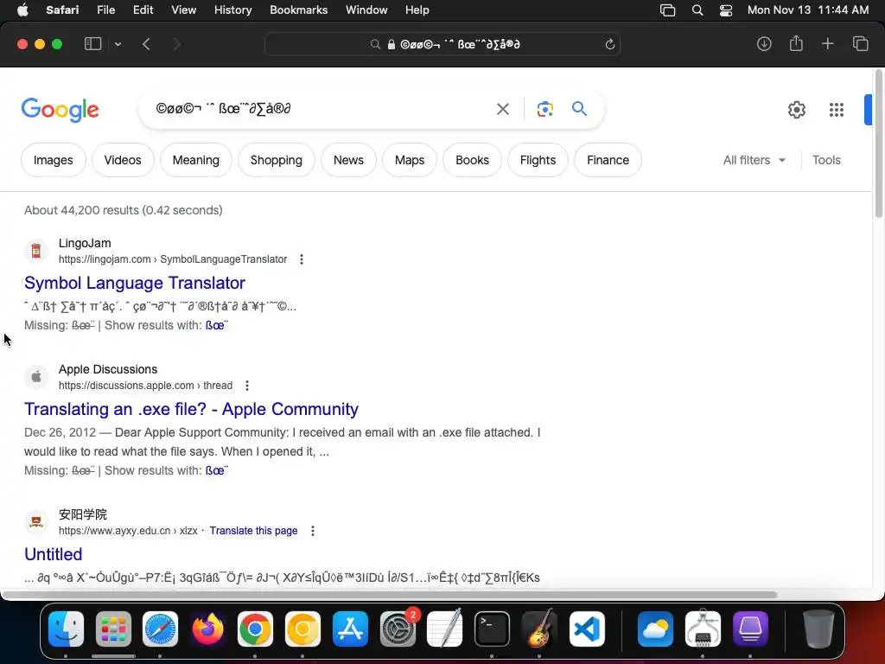Select the Finance filter chip

point(608,160)
